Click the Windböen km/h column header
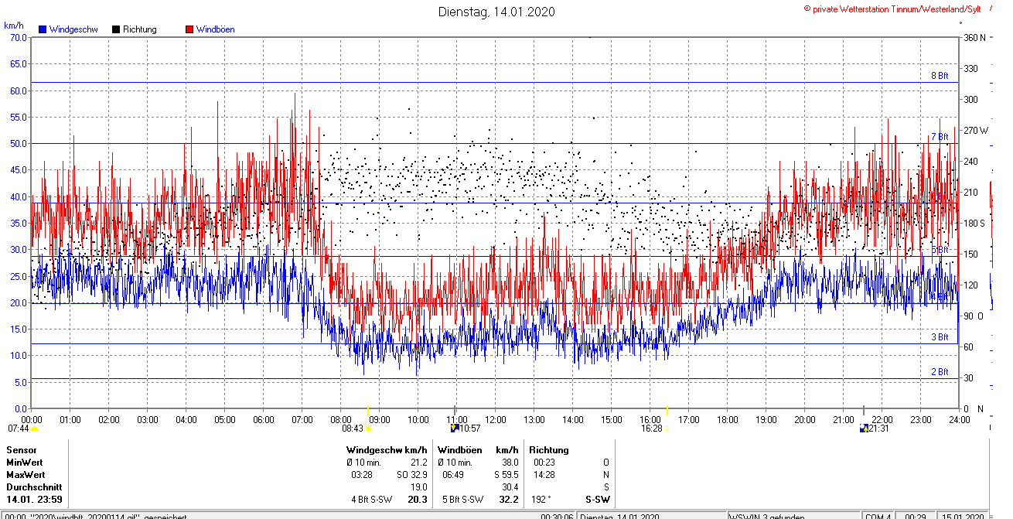This screenshot has width=1013, height=519. coord(478,449)
